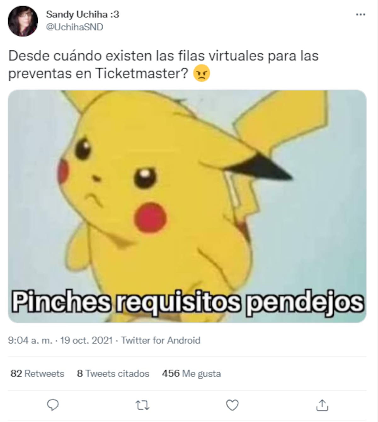Screen dimensions: 378x422
Task: Show the 82 Retweets list
Action: (x=37, y=374)
